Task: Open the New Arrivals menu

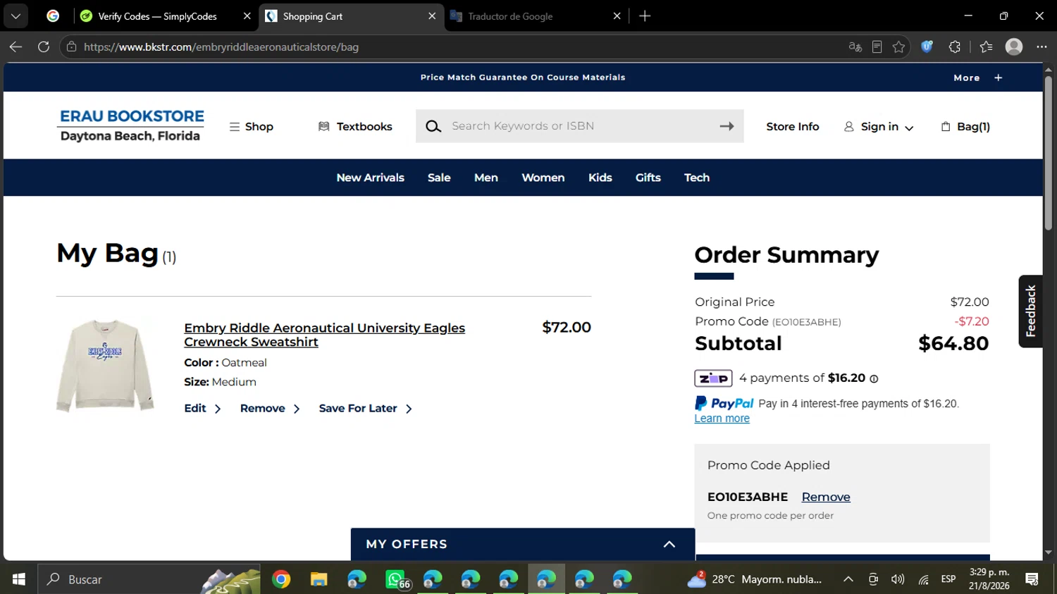Action: (x=370, y=178)
